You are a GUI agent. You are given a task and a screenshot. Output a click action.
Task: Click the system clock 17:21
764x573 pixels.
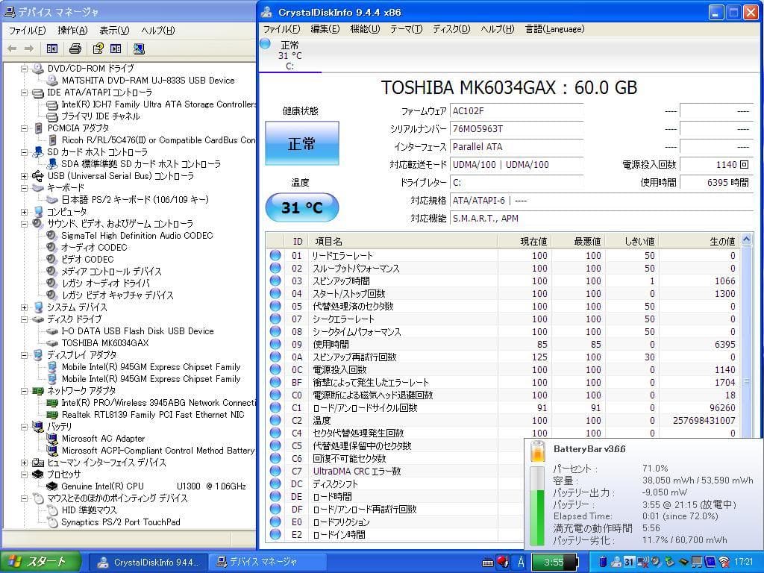pyautogui.click(x=743, y=563)
